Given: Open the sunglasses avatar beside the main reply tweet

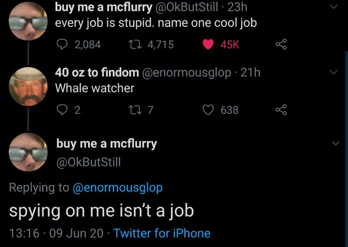Looking at the screenshot, I should click(x=28, y=152).
